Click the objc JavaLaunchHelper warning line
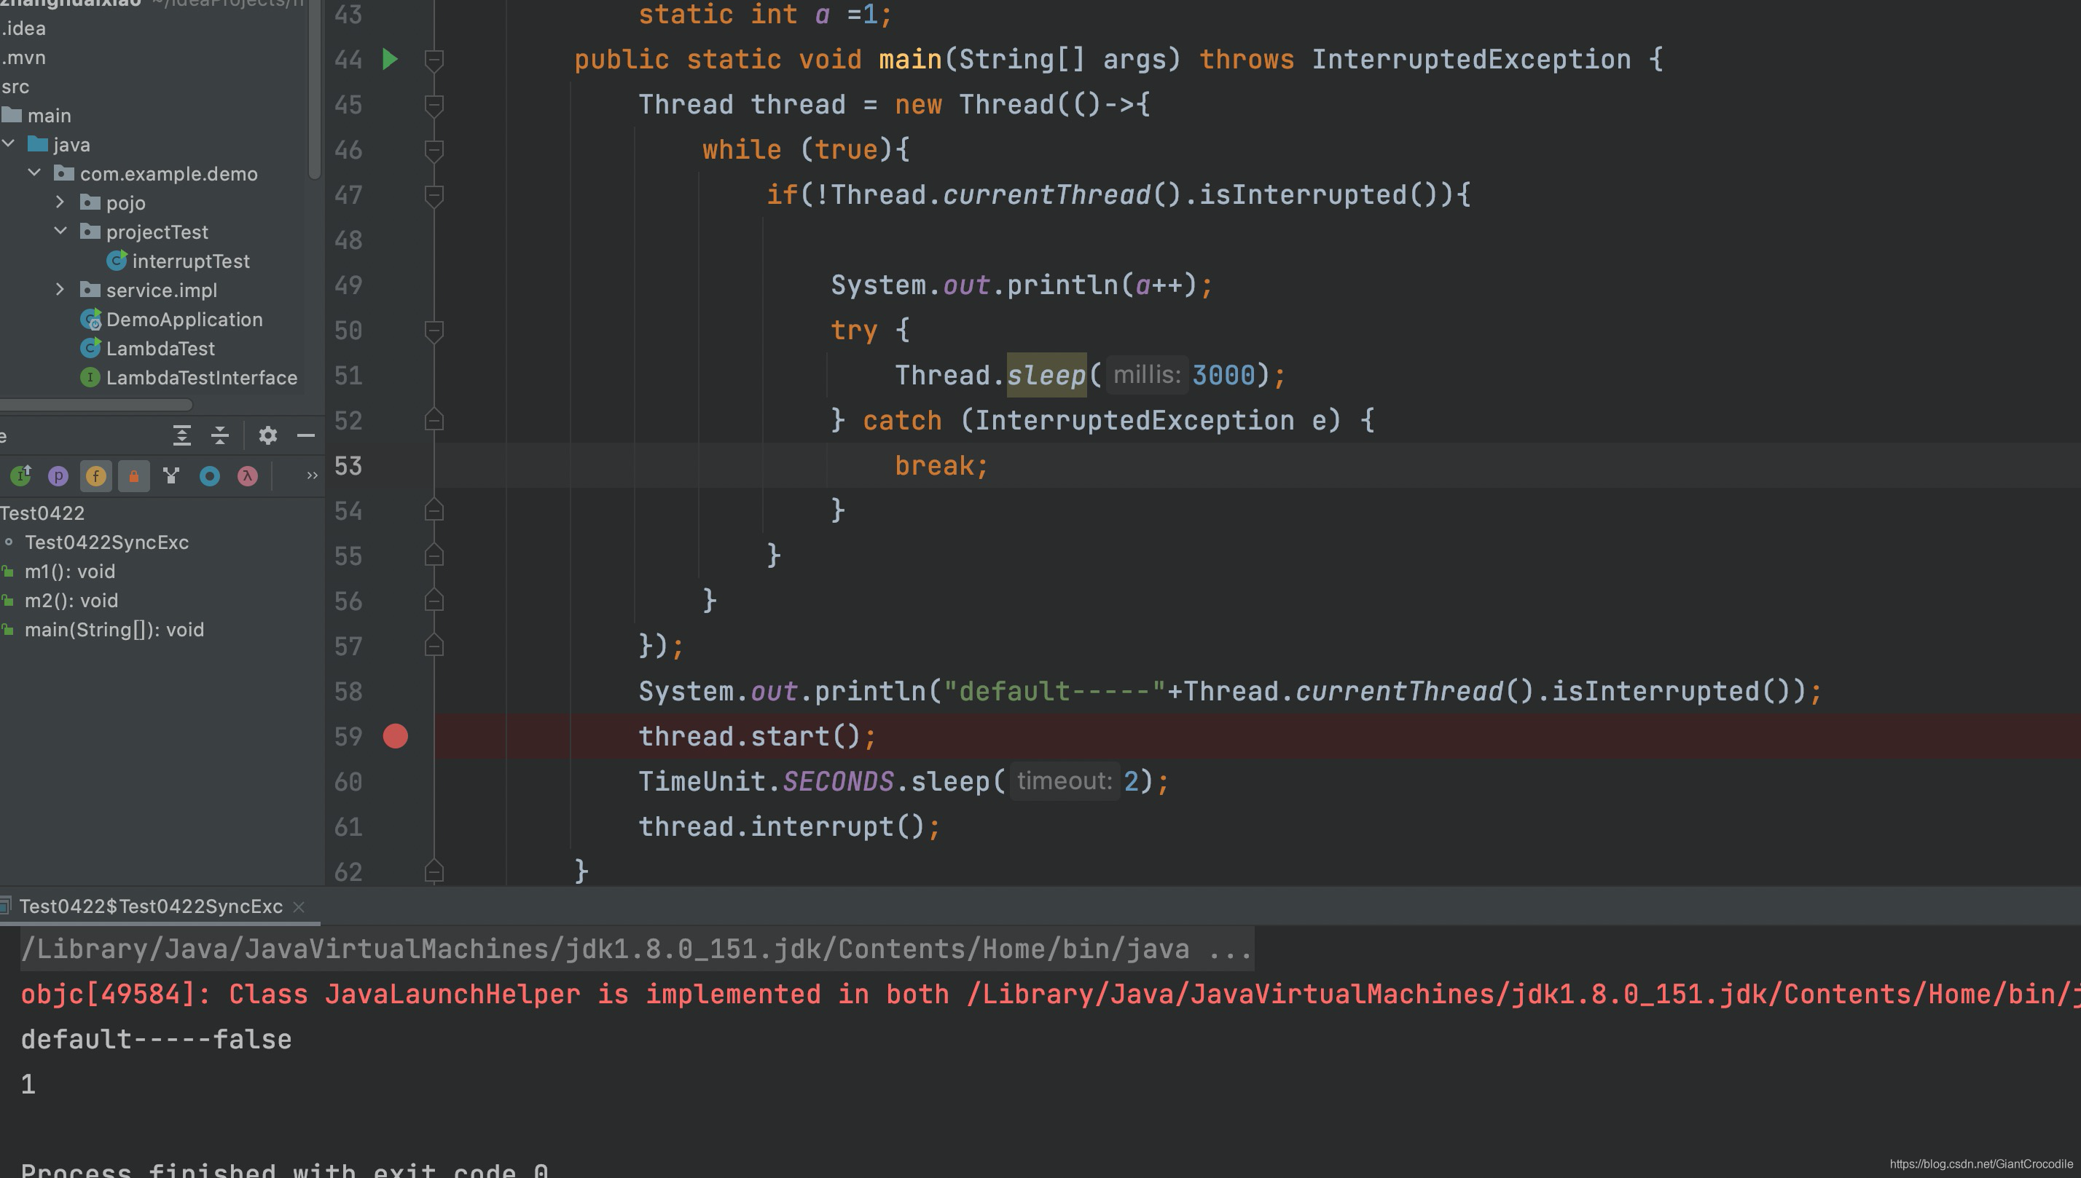The image size is (2081, 1178). point(1050,995)
